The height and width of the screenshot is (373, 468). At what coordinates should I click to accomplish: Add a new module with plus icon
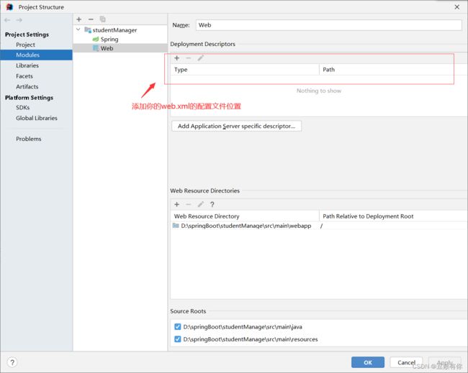point(78,19)
